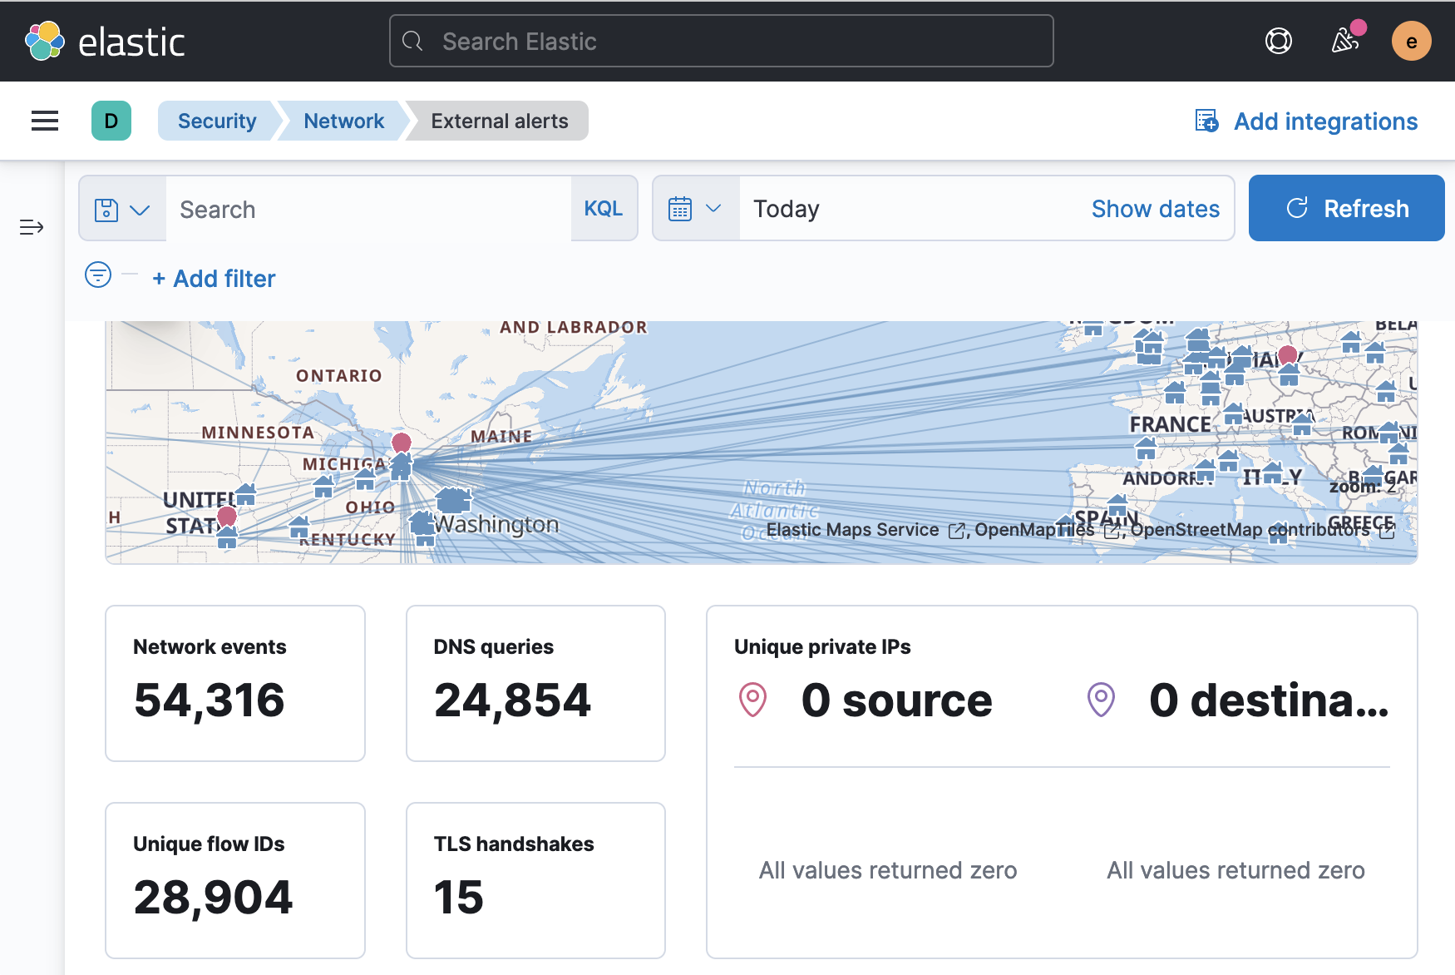The height and width of the screenshot is (975, 1455).
Task: Click Show dates link
Action: 1155,209
